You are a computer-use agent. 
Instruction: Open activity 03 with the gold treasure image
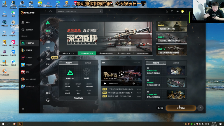coord(166,94)
